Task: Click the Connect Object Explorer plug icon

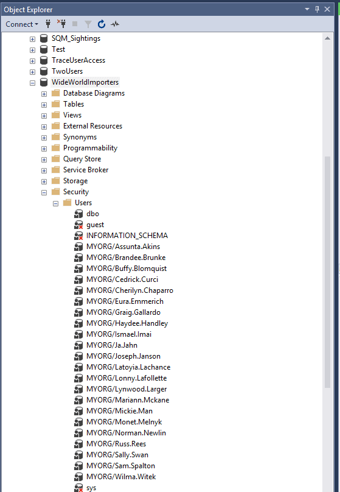Action: click(x=48, y=24)
